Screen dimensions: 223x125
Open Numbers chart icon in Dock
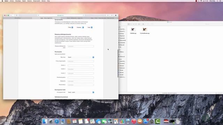click(122, 122)
